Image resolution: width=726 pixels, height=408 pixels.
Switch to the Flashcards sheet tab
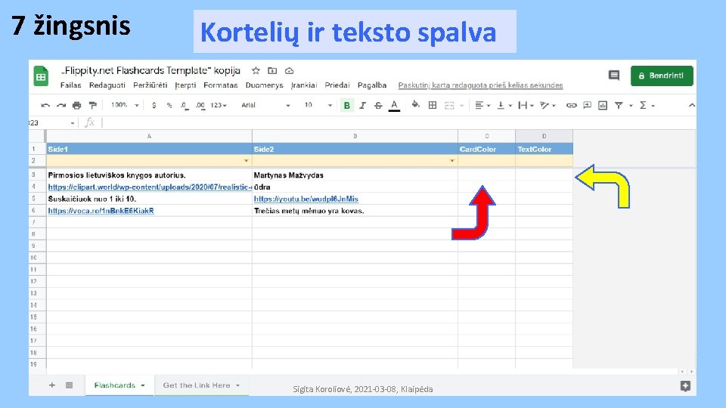[119, 385]
